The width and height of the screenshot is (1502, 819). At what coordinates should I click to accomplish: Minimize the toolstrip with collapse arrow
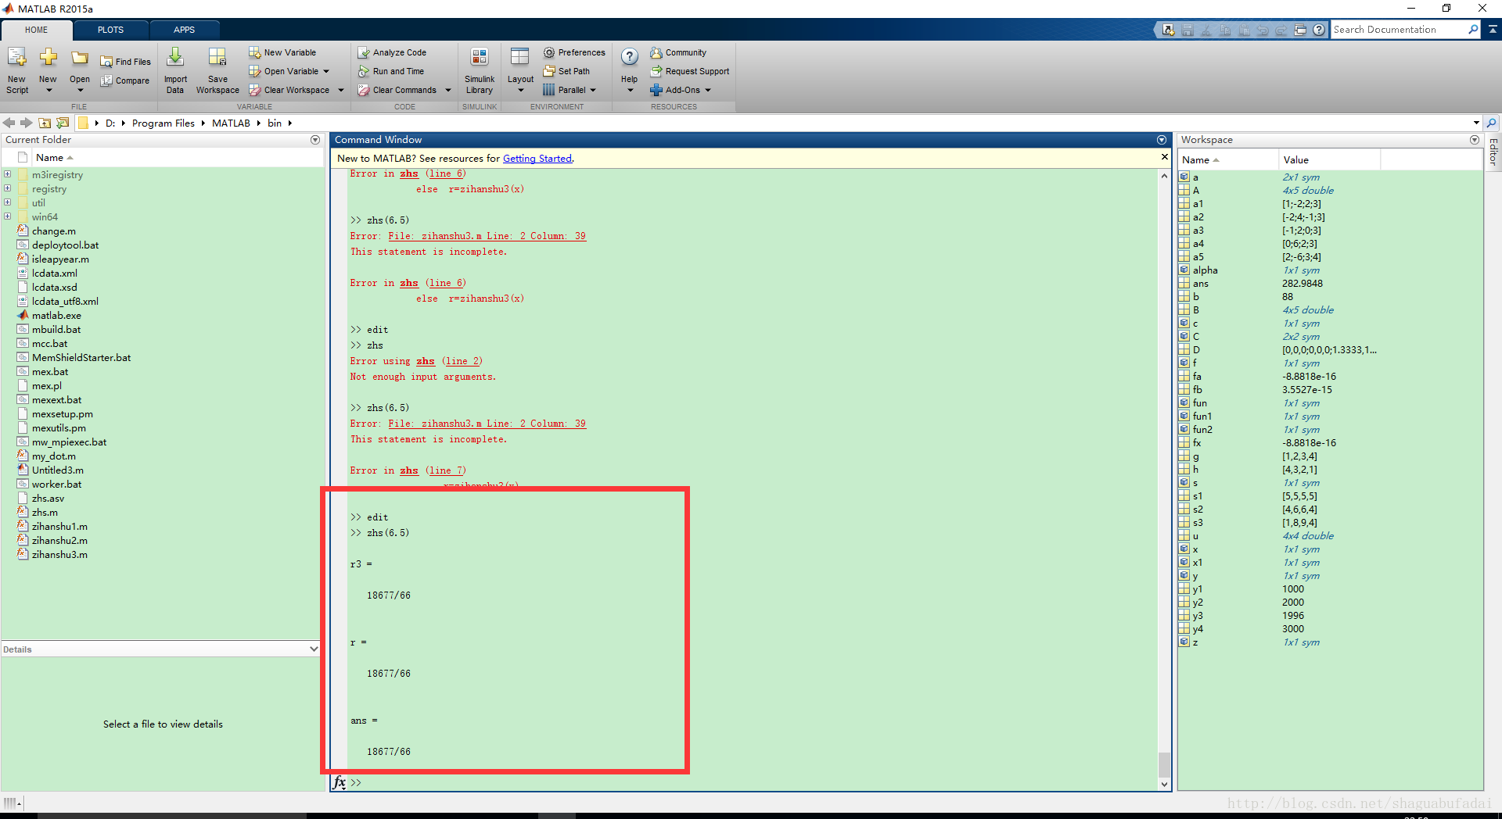(1493, 30)
